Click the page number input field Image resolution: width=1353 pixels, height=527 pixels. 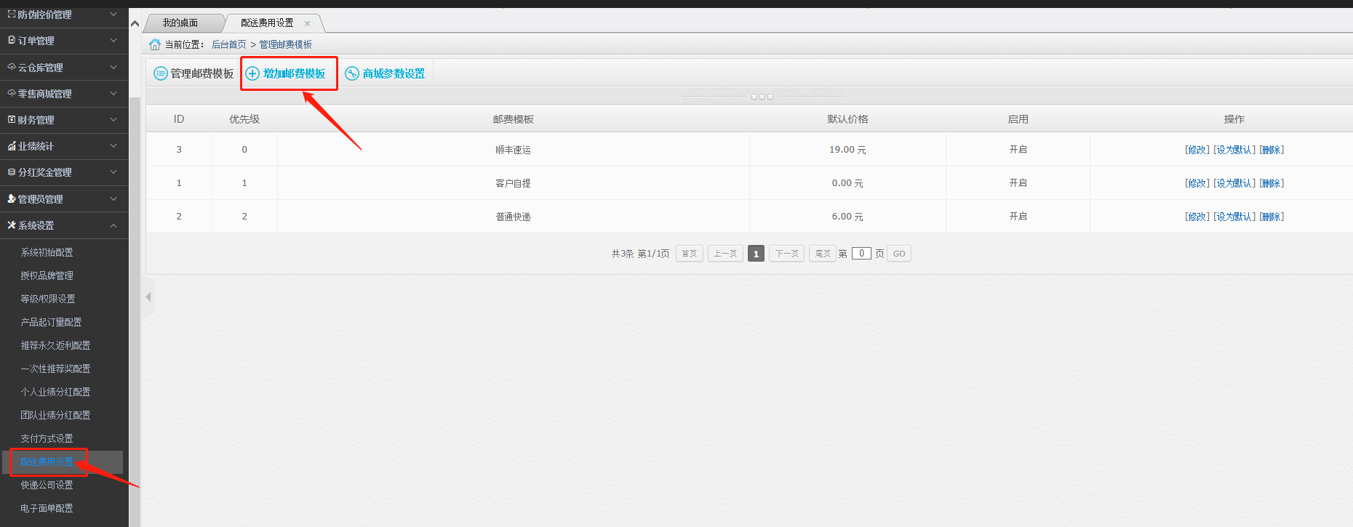[861, 254]
